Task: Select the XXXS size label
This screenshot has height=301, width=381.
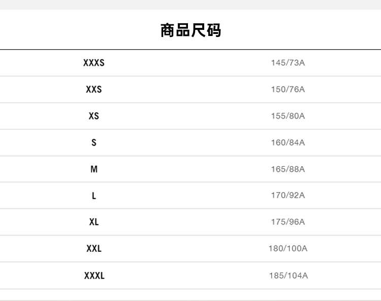Action: tap(94, 63)
